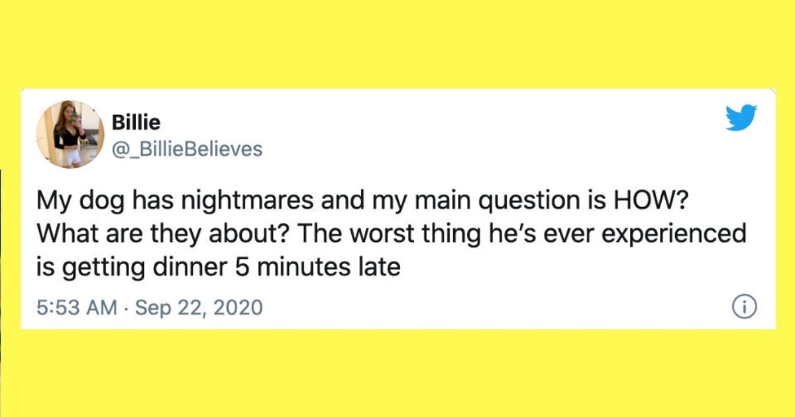Visit the @_BillieBelieves handle
The height and width of the screenshot is (417, 795).
187,150
